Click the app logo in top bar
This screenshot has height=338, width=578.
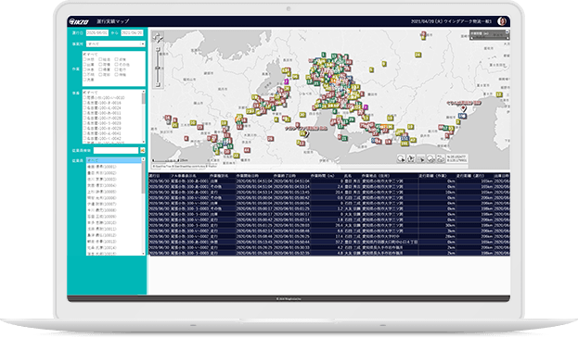(x=79, y=21)
